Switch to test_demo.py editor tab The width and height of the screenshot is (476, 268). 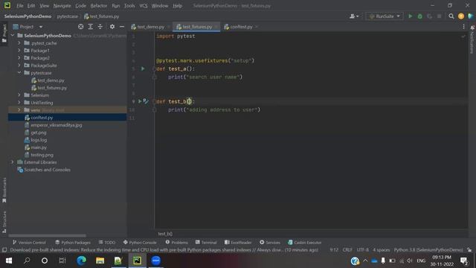[148, 27]
